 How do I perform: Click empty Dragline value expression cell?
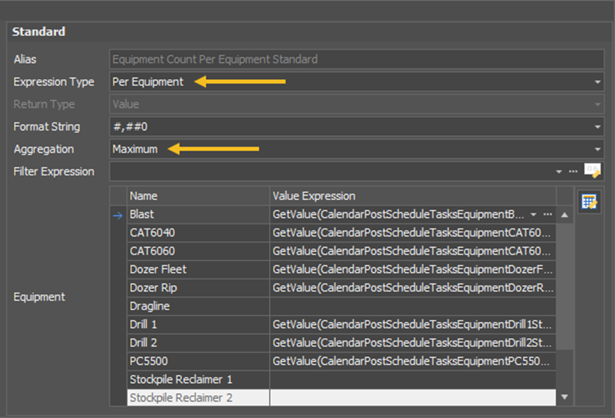(413, 306)
